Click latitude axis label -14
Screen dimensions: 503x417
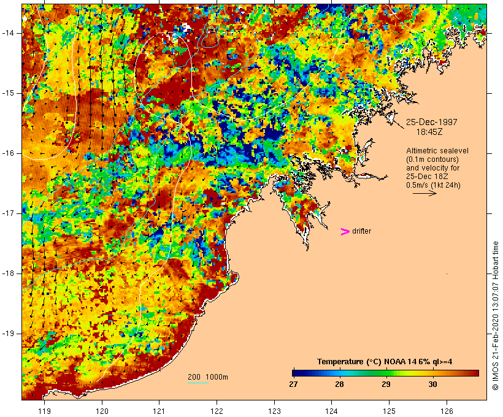8,33
